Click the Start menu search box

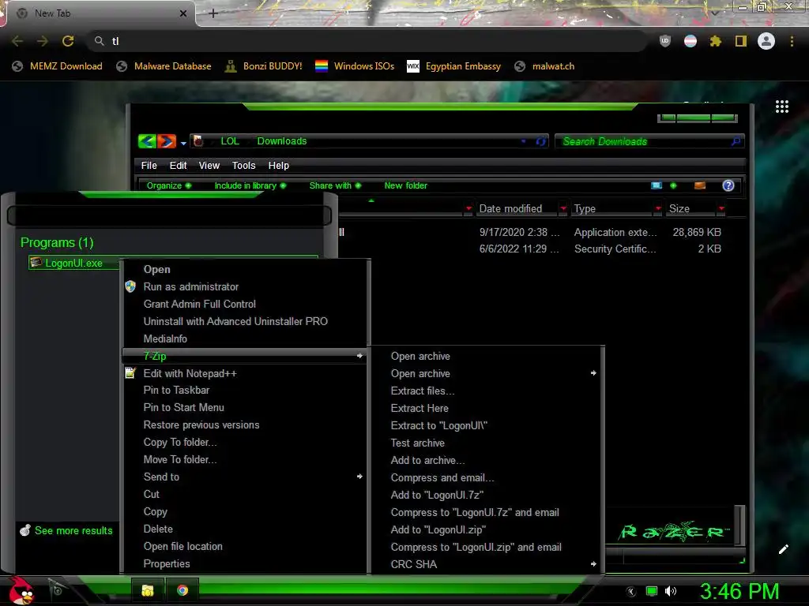[x=169, y=215]
